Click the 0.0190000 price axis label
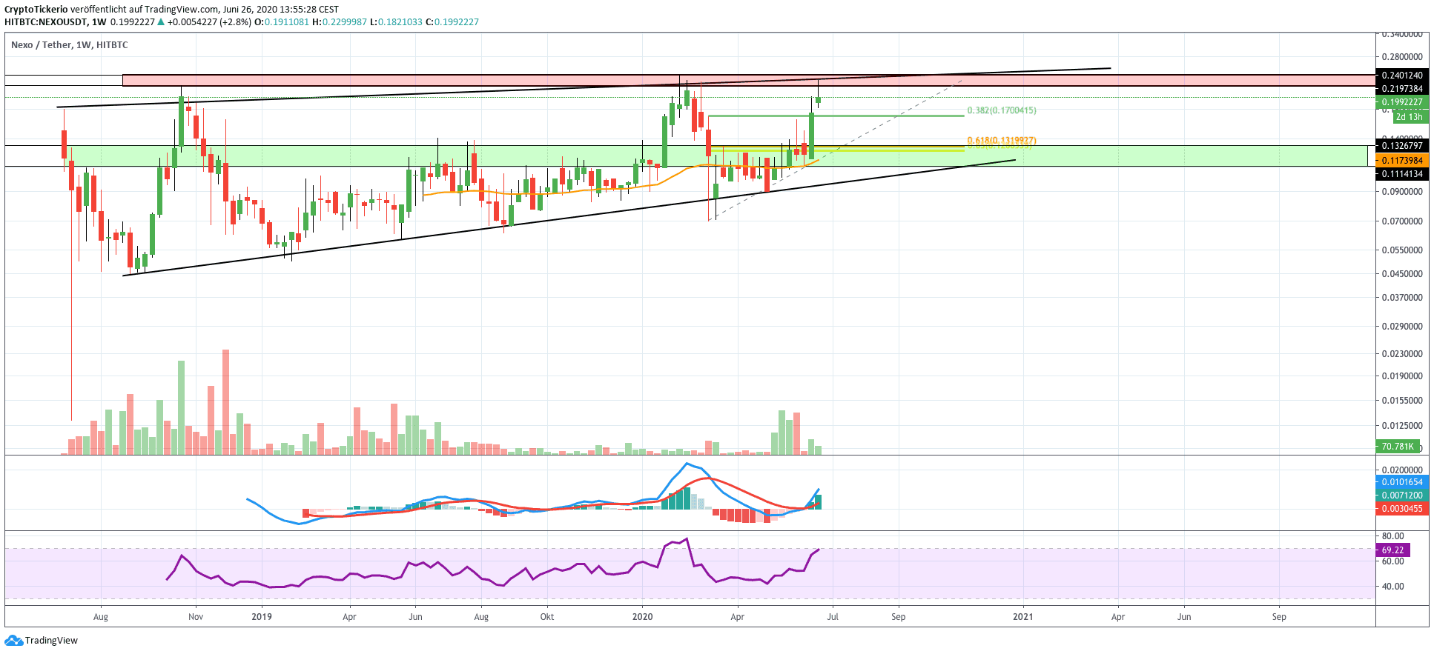The height and width of the screenshot is (654, 1434). pos(1402,376)
